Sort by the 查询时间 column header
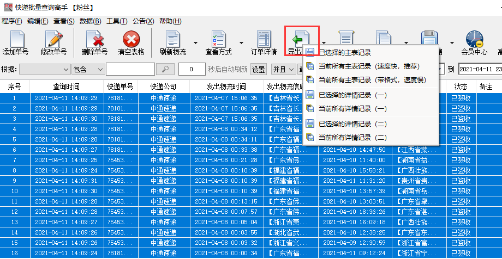502x259 pixels. pos(67,86)
